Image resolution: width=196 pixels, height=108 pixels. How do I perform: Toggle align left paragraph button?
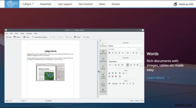coord(128,65)
